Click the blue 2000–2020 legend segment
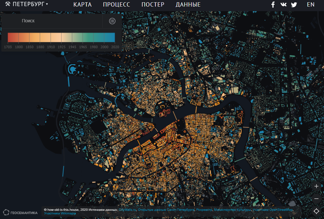Viewport: 324px width, 219px height. pyautogui.click(x=109, y=38)
